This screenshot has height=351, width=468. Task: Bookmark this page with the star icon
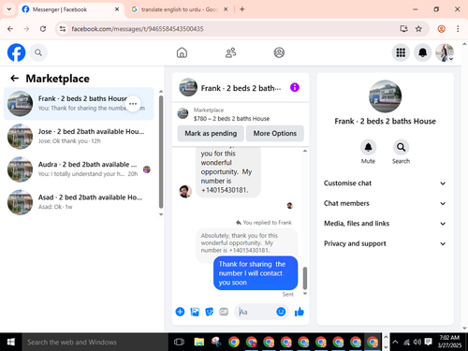tap(418, 29)
